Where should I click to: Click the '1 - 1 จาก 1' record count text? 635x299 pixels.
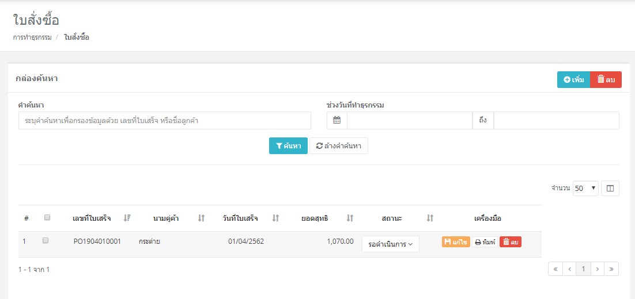(34, 269)
